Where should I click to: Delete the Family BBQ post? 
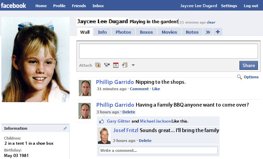coord(129,112)
